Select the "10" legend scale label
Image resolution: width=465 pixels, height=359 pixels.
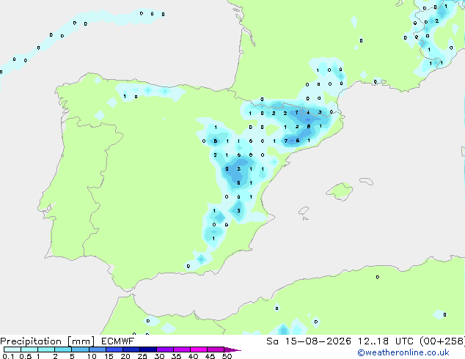pos(92,356)
